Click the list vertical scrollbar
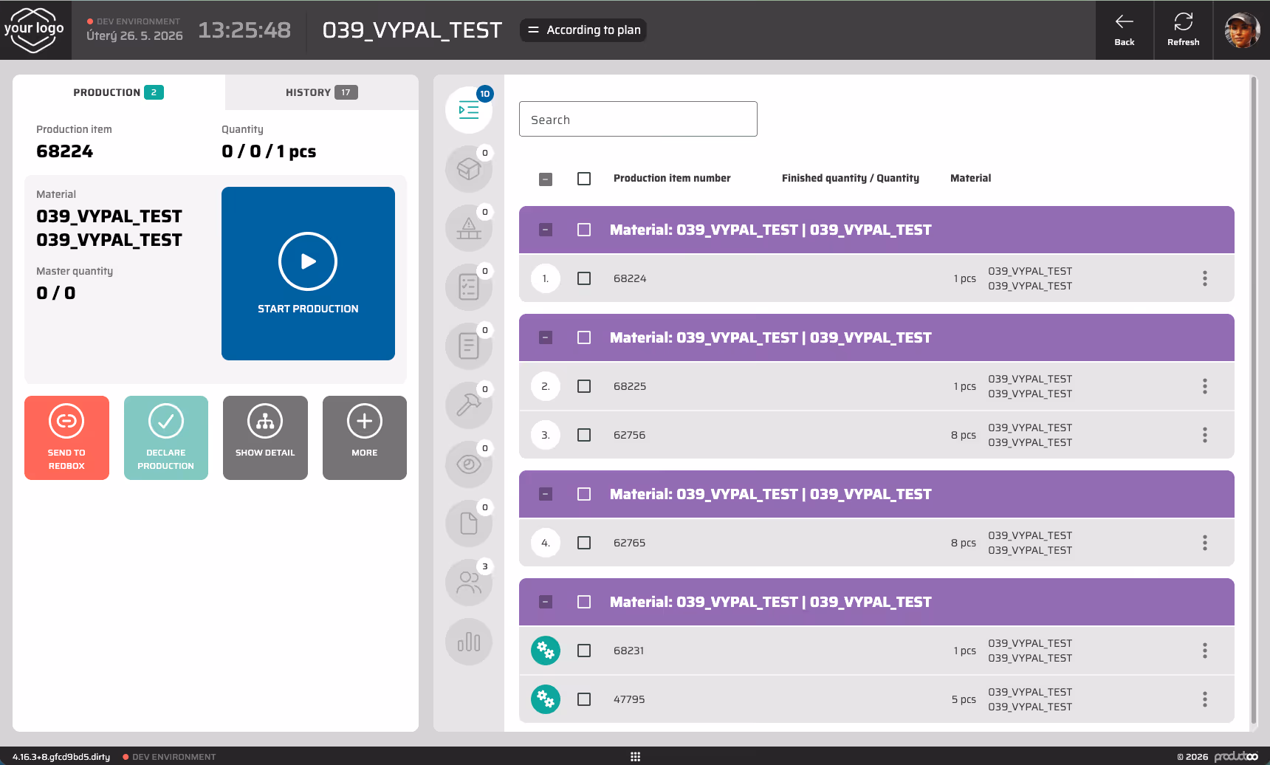The width and height of the screenshot is (1270, 765). [x=1253, y=399]
